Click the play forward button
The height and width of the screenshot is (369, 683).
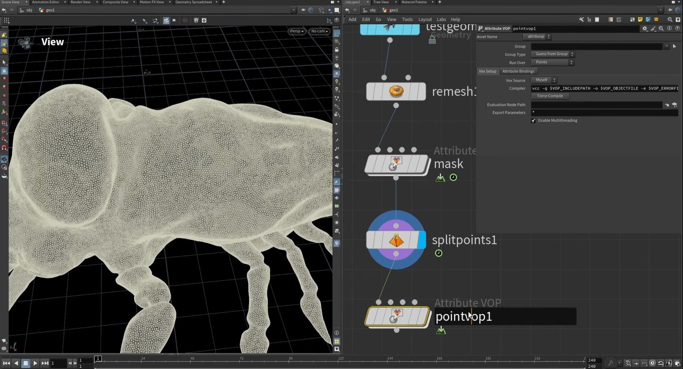point(35,363)
